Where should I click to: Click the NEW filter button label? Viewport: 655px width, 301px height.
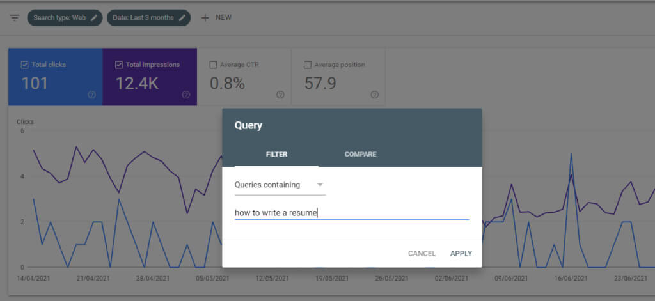point(223,18)
